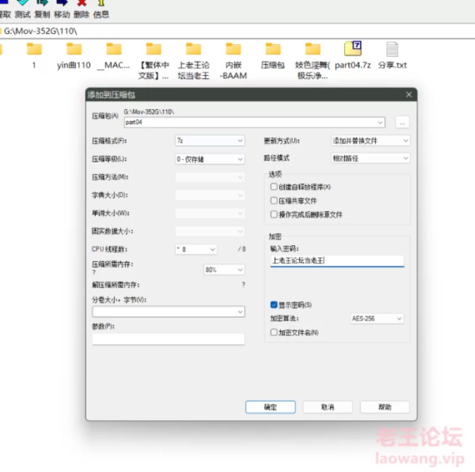Select the yin曲110 folder
This screenshot has height=472, width=475.
pos(74,56)
